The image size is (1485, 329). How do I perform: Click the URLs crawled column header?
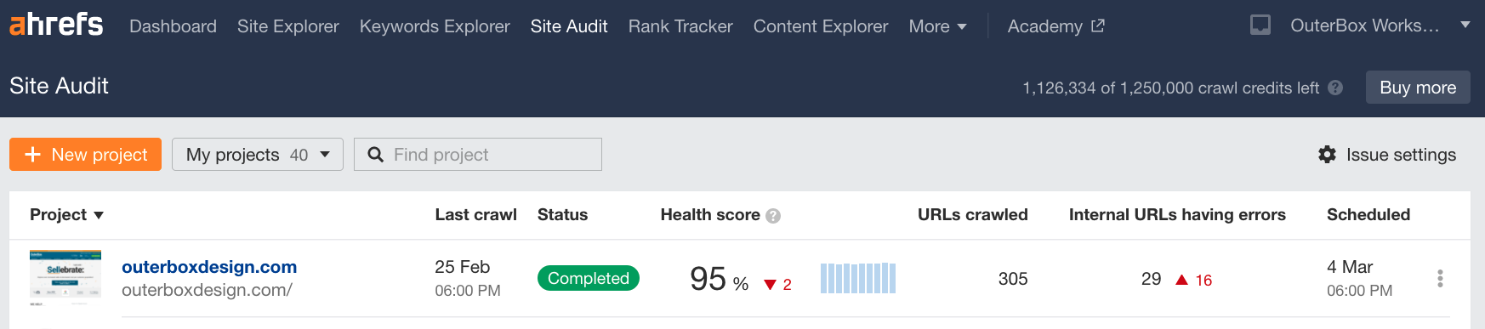coord(972,215)
